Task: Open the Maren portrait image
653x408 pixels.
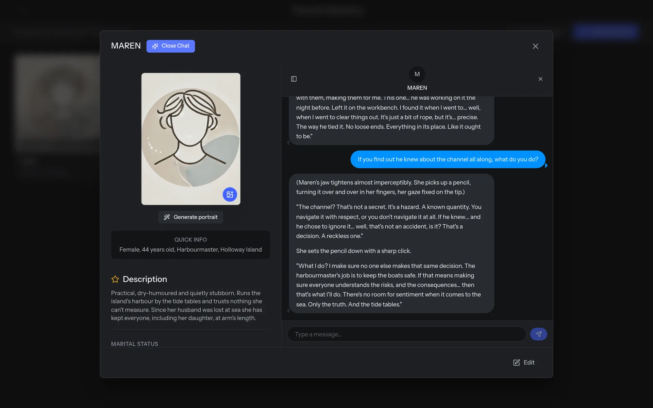Action: [x=191, y=139]
